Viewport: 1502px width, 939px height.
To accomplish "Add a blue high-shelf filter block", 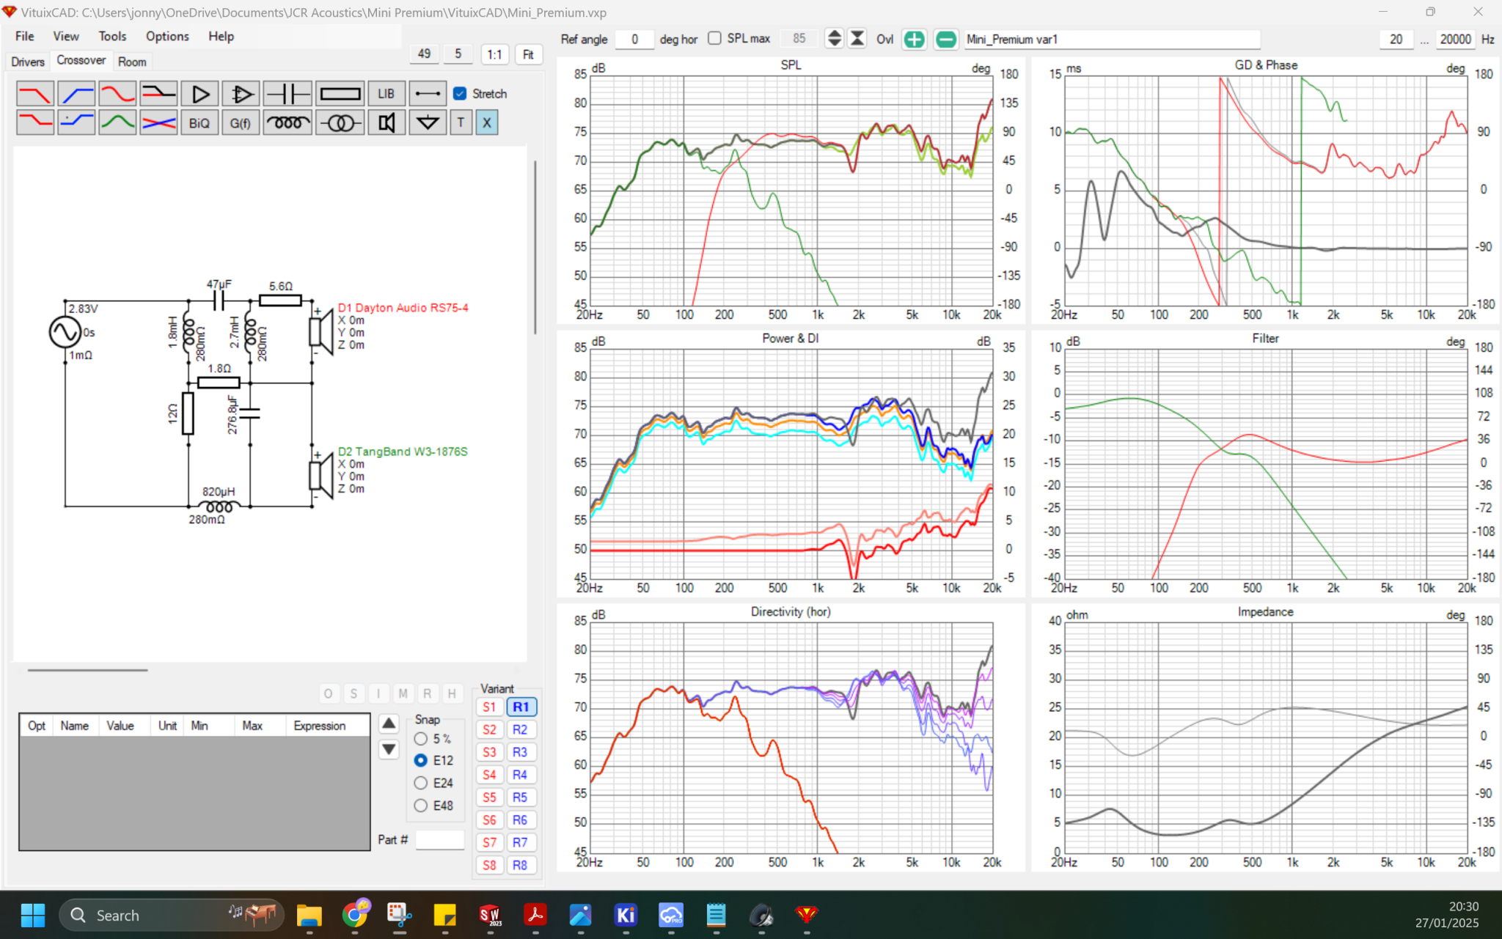I will (x=76, y=122).
